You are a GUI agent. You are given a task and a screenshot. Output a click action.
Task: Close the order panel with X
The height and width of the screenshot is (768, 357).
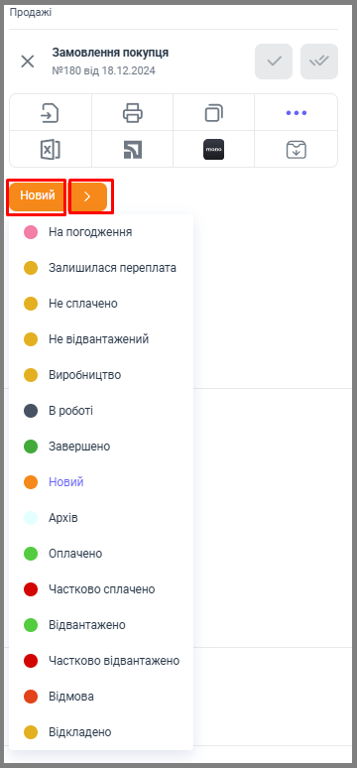coord(28,62)
